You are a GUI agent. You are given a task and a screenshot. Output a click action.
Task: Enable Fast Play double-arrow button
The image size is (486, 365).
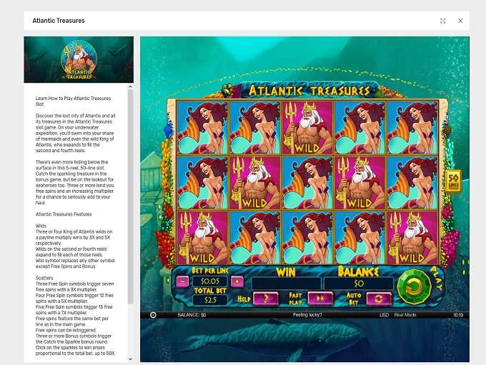pyautogui.click(x=321, y=299)
